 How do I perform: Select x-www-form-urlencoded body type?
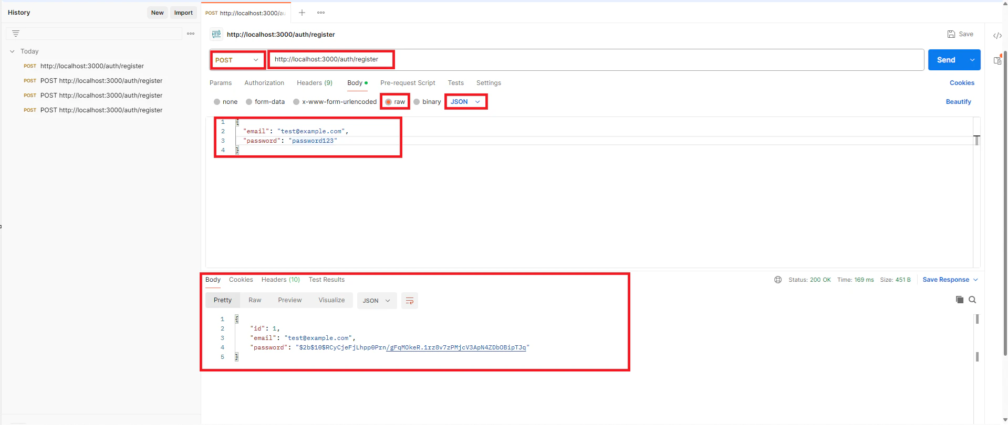296,102
